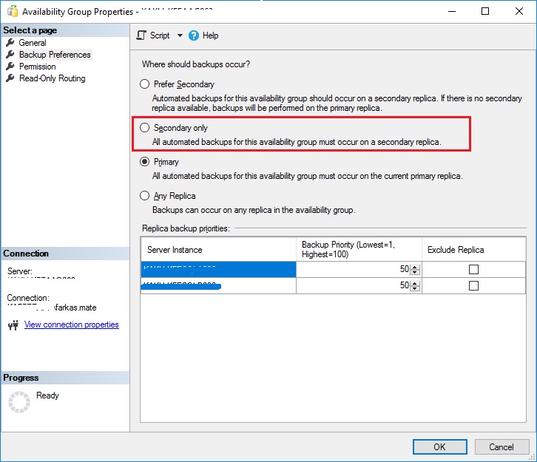The image size is (537, 462).
Task: Click the Server Instance column header
Action: coord(218,250)
